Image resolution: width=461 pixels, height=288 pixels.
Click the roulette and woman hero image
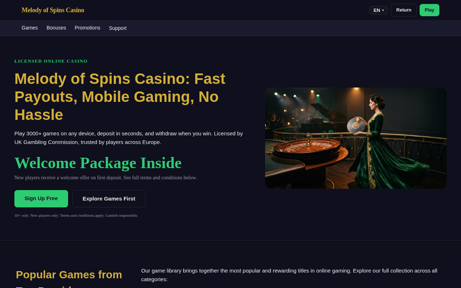coord(356,138)
